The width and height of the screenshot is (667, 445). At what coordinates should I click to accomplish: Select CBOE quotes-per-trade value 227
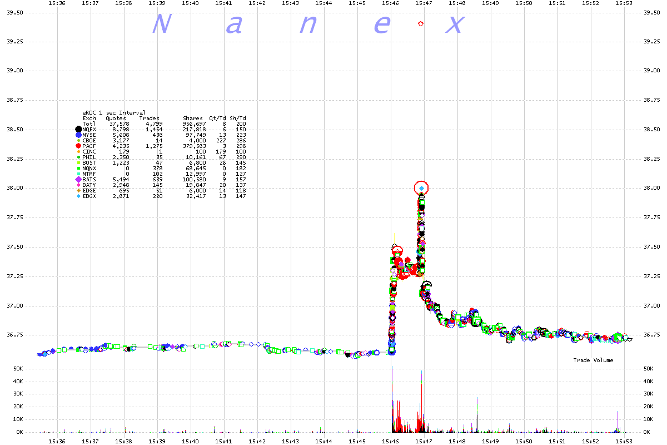tap(221, 140)
